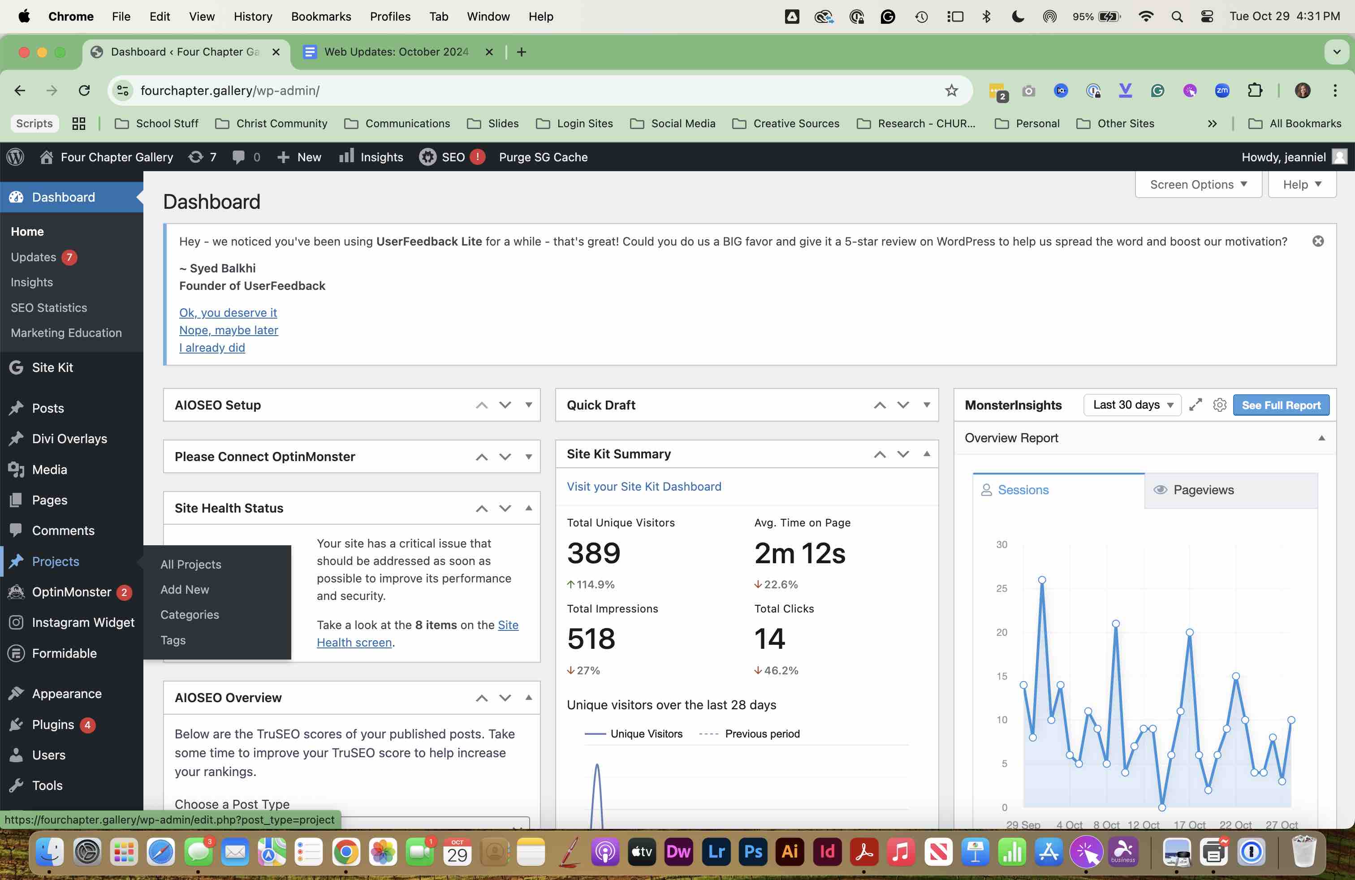Expand the Please Connect OptinMonster panel
This screenshot has width=1355, height=880.
pyautogui.click(x=529, y=457)
